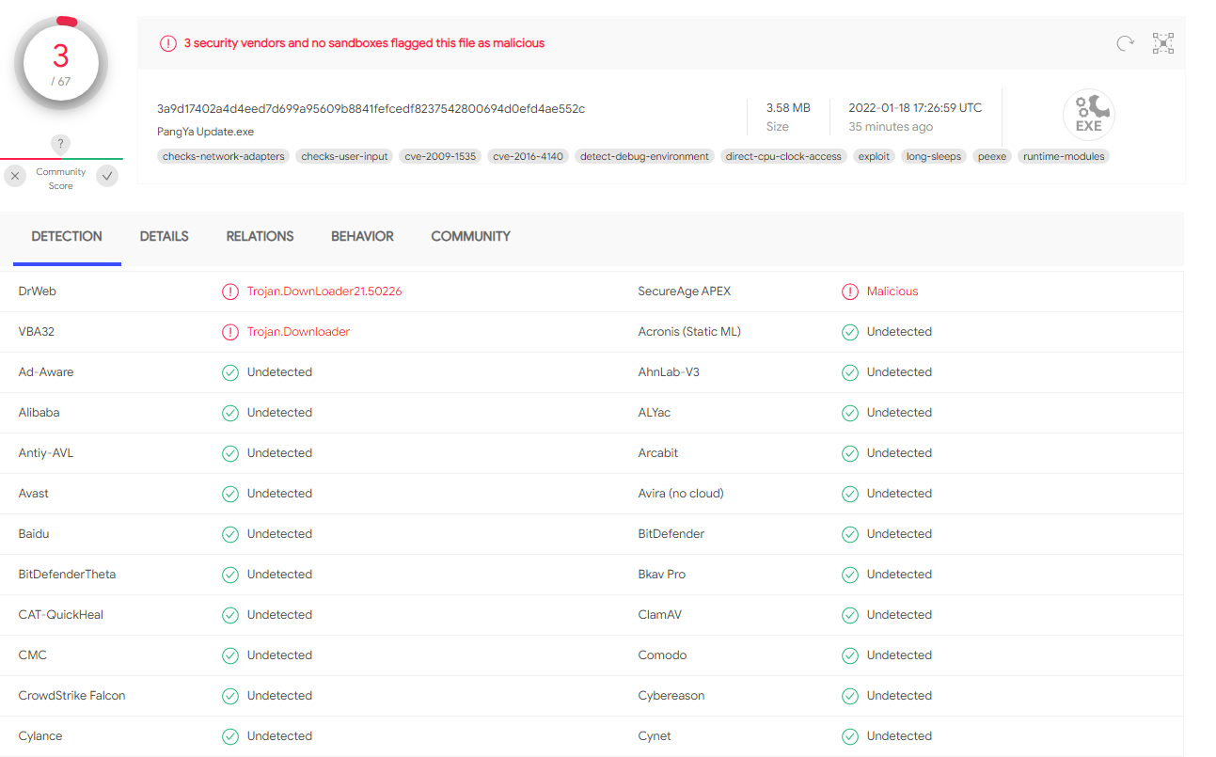1216x757 pixels.
Task: Click the Cylance undetected check icon
Action: [230, 736]
